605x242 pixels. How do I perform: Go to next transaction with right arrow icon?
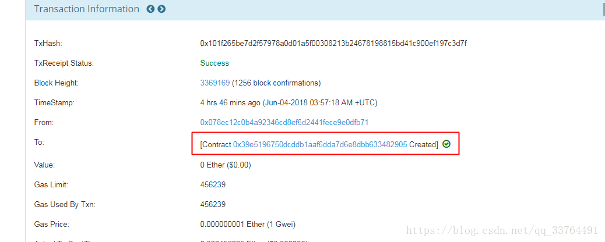[161, 9]
